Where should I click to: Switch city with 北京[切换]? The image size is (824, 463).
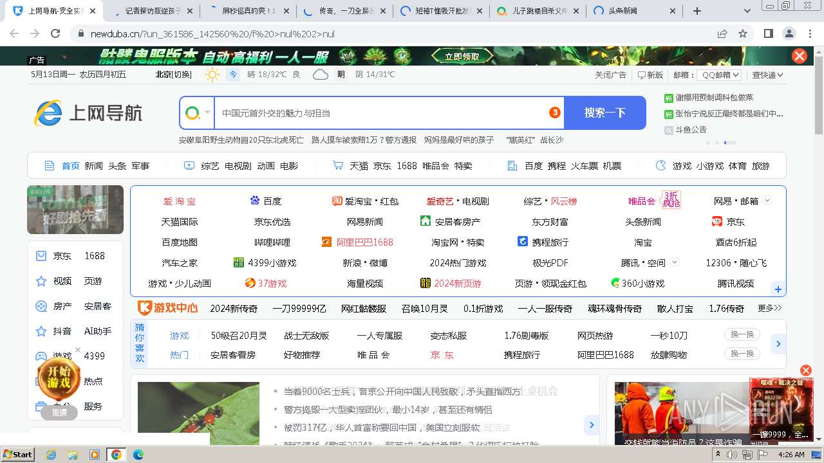[x=174, y=75]
